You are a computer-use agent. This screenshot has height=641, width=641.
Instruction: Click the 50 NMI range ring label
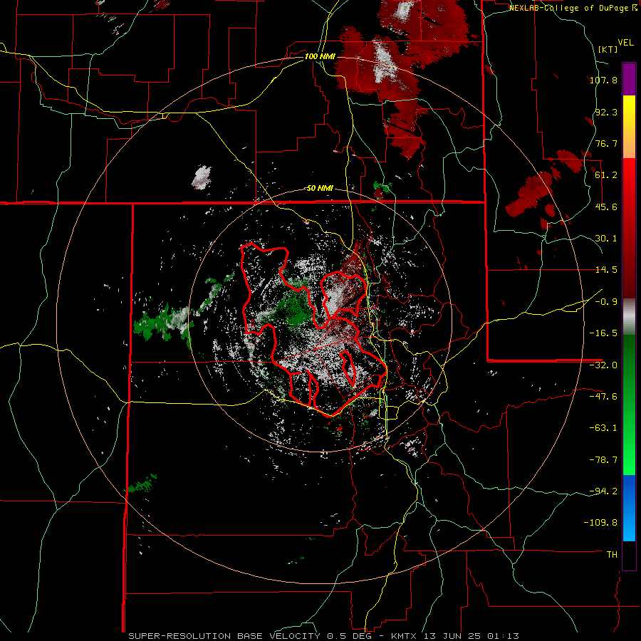point(320,189)
